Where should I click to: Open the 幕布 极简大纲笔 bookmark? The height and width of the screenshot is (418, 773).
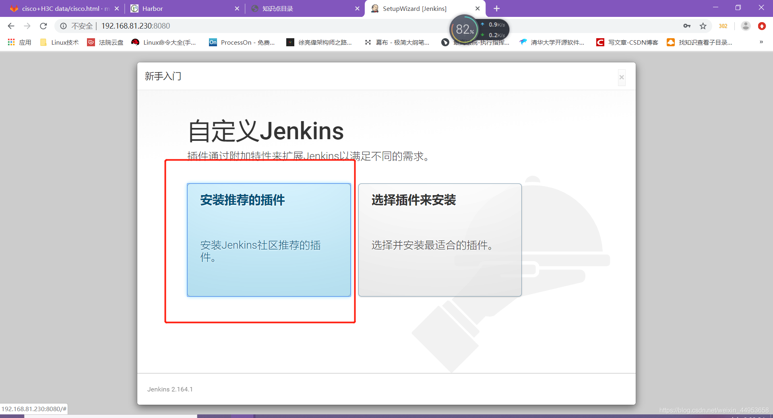pyautogui.click(x=397, y=42)
